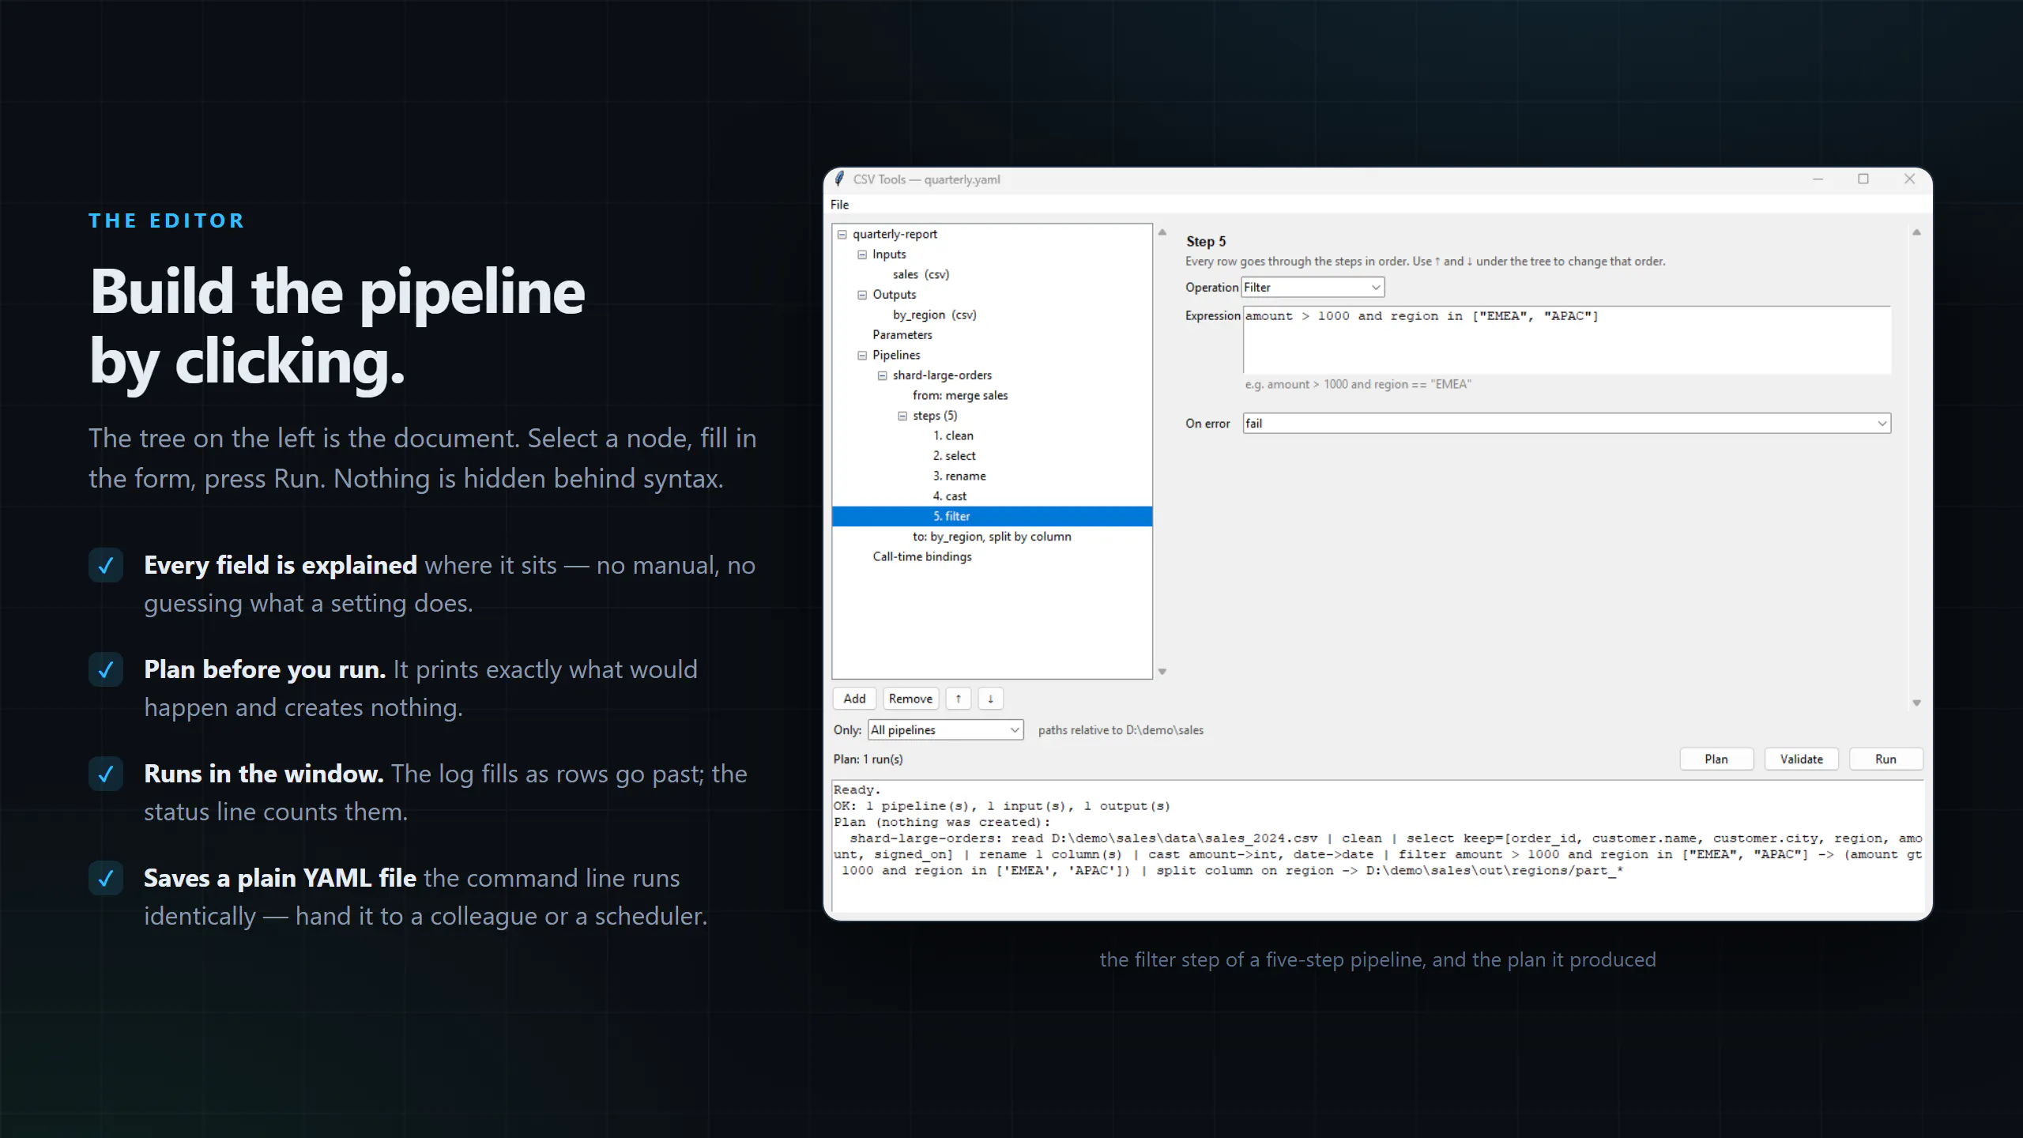This screenshot has width=2023, height=1138.
Task: Click the checkmark beside 'Plan before you run'
Action: (x=106, y=669)
